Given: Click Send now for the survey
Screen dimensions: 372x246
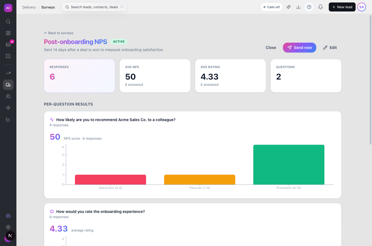Looking at the screenshot, I should (x=300, y=48).
